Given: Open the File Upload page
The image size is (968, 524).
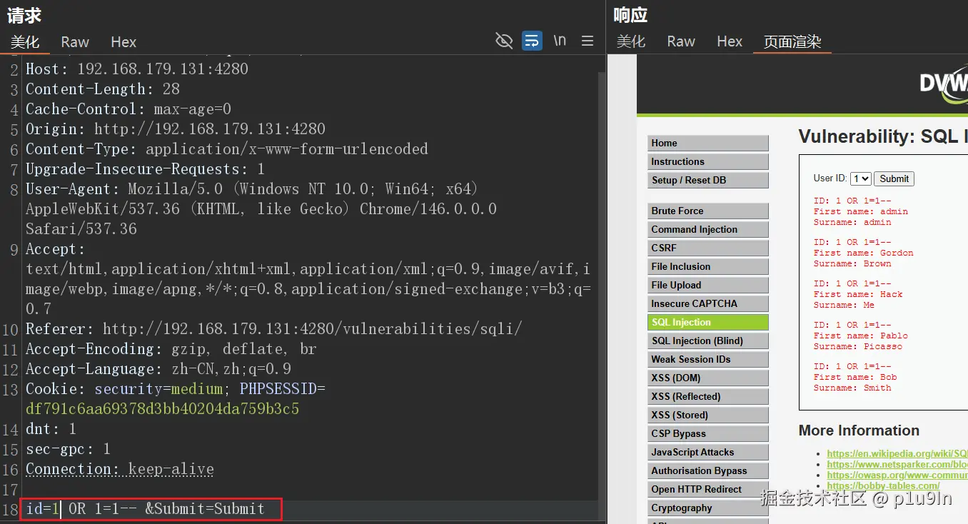Looking at the screenshot, I should point(708,285).
